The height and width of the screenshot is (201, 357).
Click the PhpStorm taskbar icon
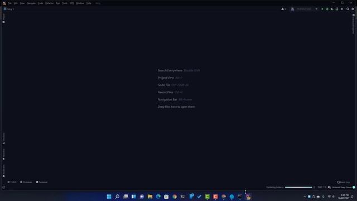248,197
